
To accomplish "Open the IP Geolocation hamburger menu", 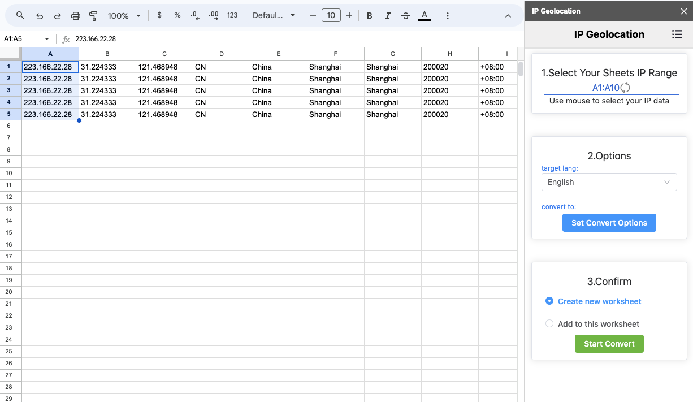I will (677, 34).
